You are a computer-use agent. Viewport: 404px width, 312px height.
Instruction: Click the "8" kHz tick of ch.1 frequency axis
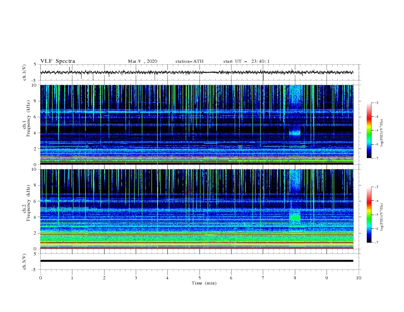click(35, 101)
